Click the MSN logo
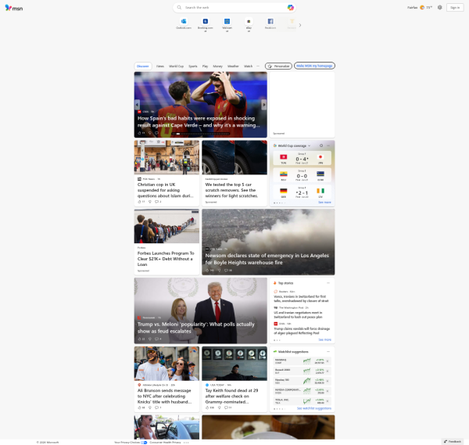The width and height of the screenshot is (469, 445). click(14, 8)
